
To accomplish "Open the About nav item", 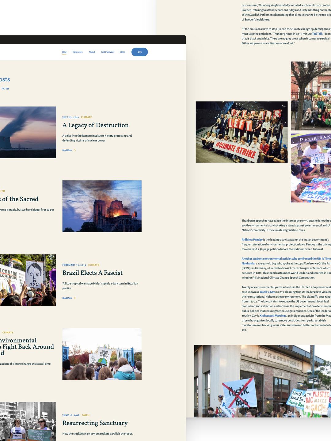I will [92, 52].
